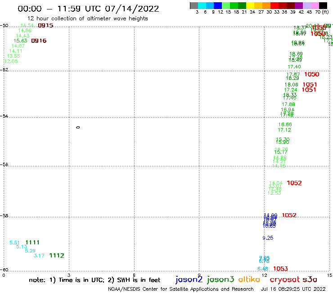The width and height of the screenshot is (333, 293).
Task: Click the '15.63' wave height value
Action: tap(20, 41)
